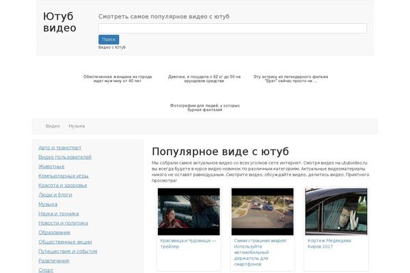Open the 'Красавица и Чудовище — трейлер' title link

[x=188, y=244]
